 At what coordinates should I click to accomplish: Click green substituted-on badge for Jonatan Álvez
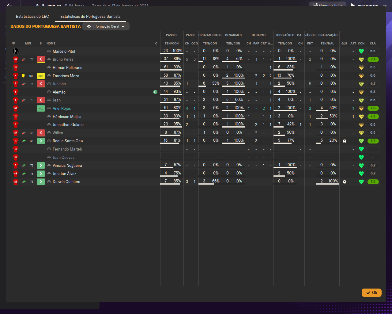pos(41,174)
